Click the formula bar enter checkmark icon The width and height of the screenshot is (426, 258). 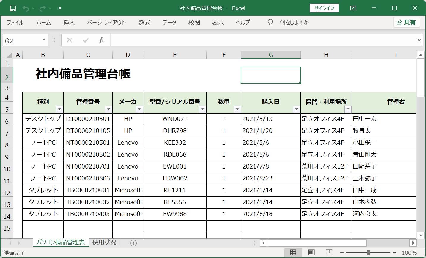(86, 40)
